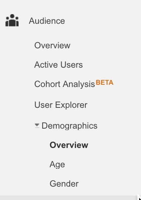The image size is (141, 200).
Task: Open the Cohort Analysis report
Action: (x=65, y=84)
